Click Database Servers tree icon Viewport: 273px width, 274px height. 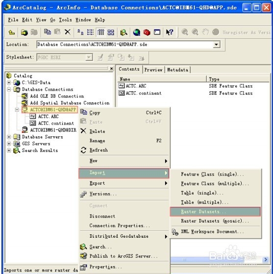coord(17,137)
